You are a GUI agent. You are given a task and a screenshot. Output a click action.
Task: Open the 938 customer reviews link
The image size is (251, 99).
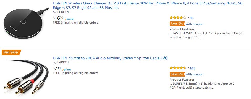pos(192,68)
